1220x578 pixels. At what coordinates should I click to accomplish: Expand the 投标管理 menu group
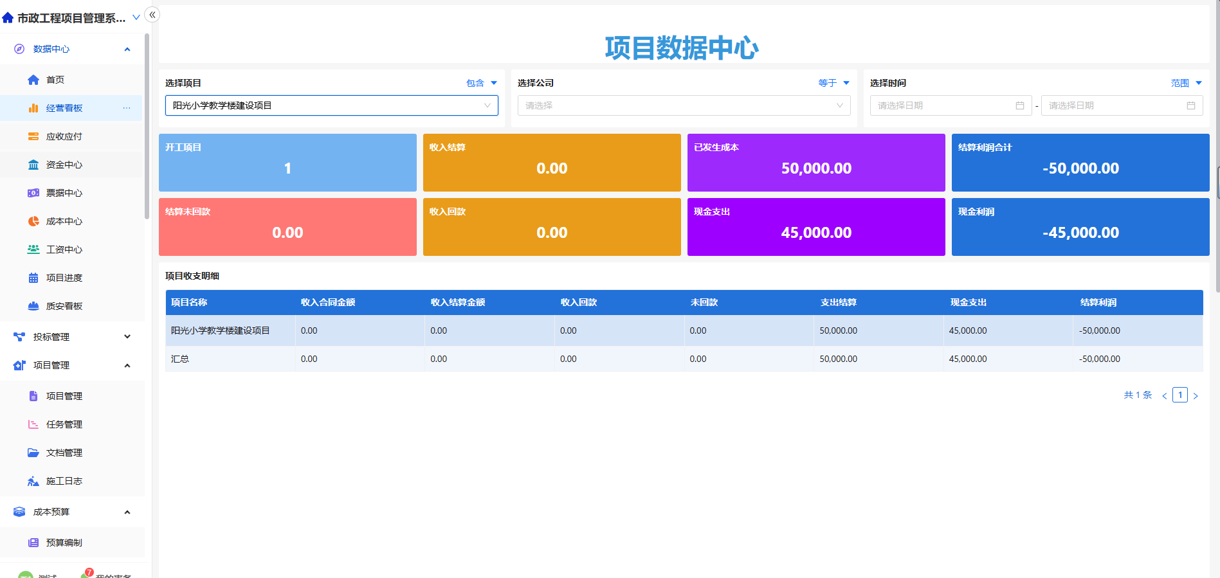[x=127, y=336]
